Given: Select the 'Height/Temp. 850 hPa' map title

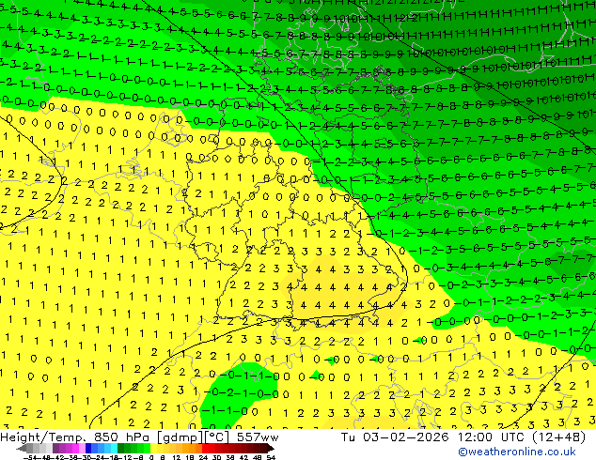Looking at the screenshot, I should click(x=77, y=437).
